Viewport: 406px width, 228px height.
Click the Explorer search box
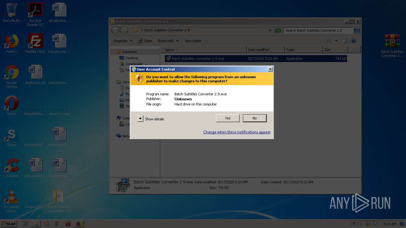318,30
